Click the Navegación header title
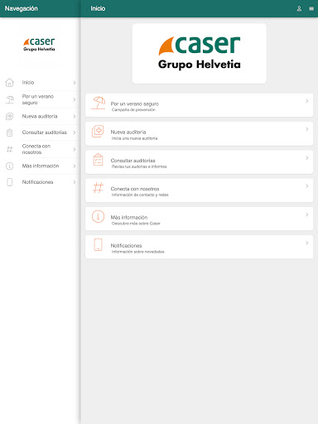The image size is (318, 424). click(22, 8)
